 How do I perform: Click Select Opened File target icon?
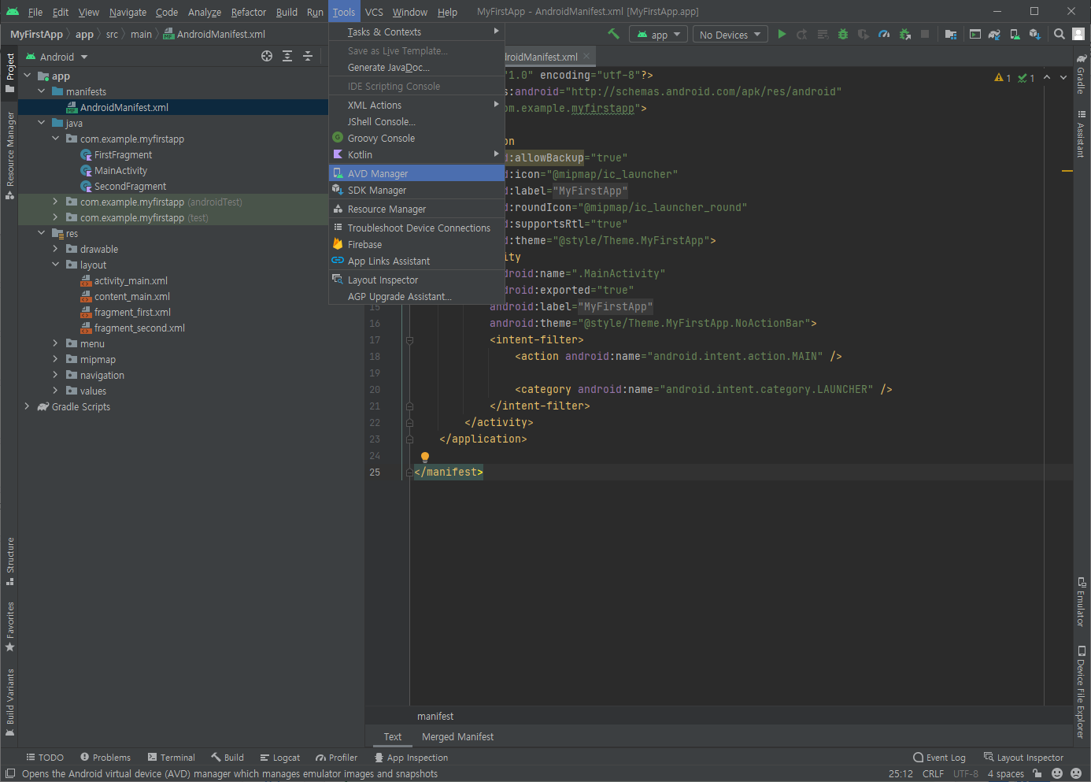[x=267, y=56]
